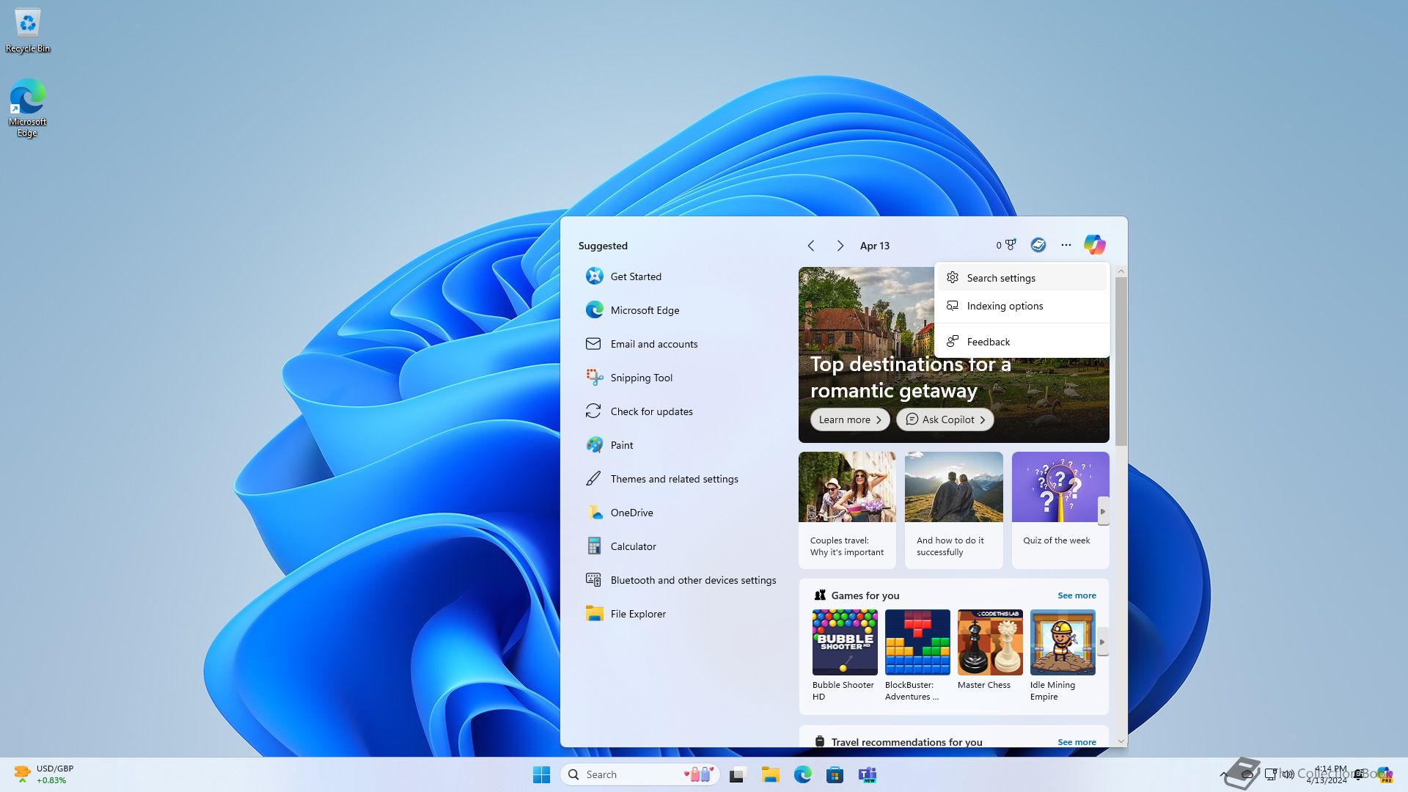
Task: Open the USD/GBP widgets button
Action: click(x=44, y=774)
